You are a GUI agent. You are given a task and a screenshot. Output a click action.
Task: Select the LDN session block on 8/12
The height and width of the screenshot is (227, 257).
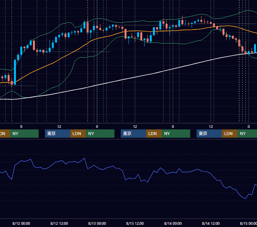tap(78, 134)
